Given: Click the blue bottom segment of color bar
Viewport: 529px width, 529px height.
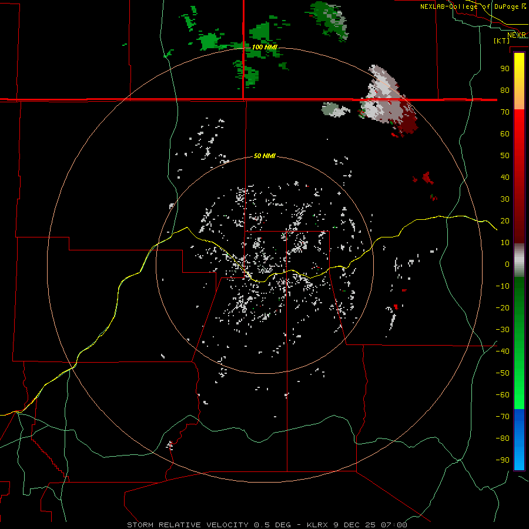Looking at the screenshot, I should pos(519,439).
